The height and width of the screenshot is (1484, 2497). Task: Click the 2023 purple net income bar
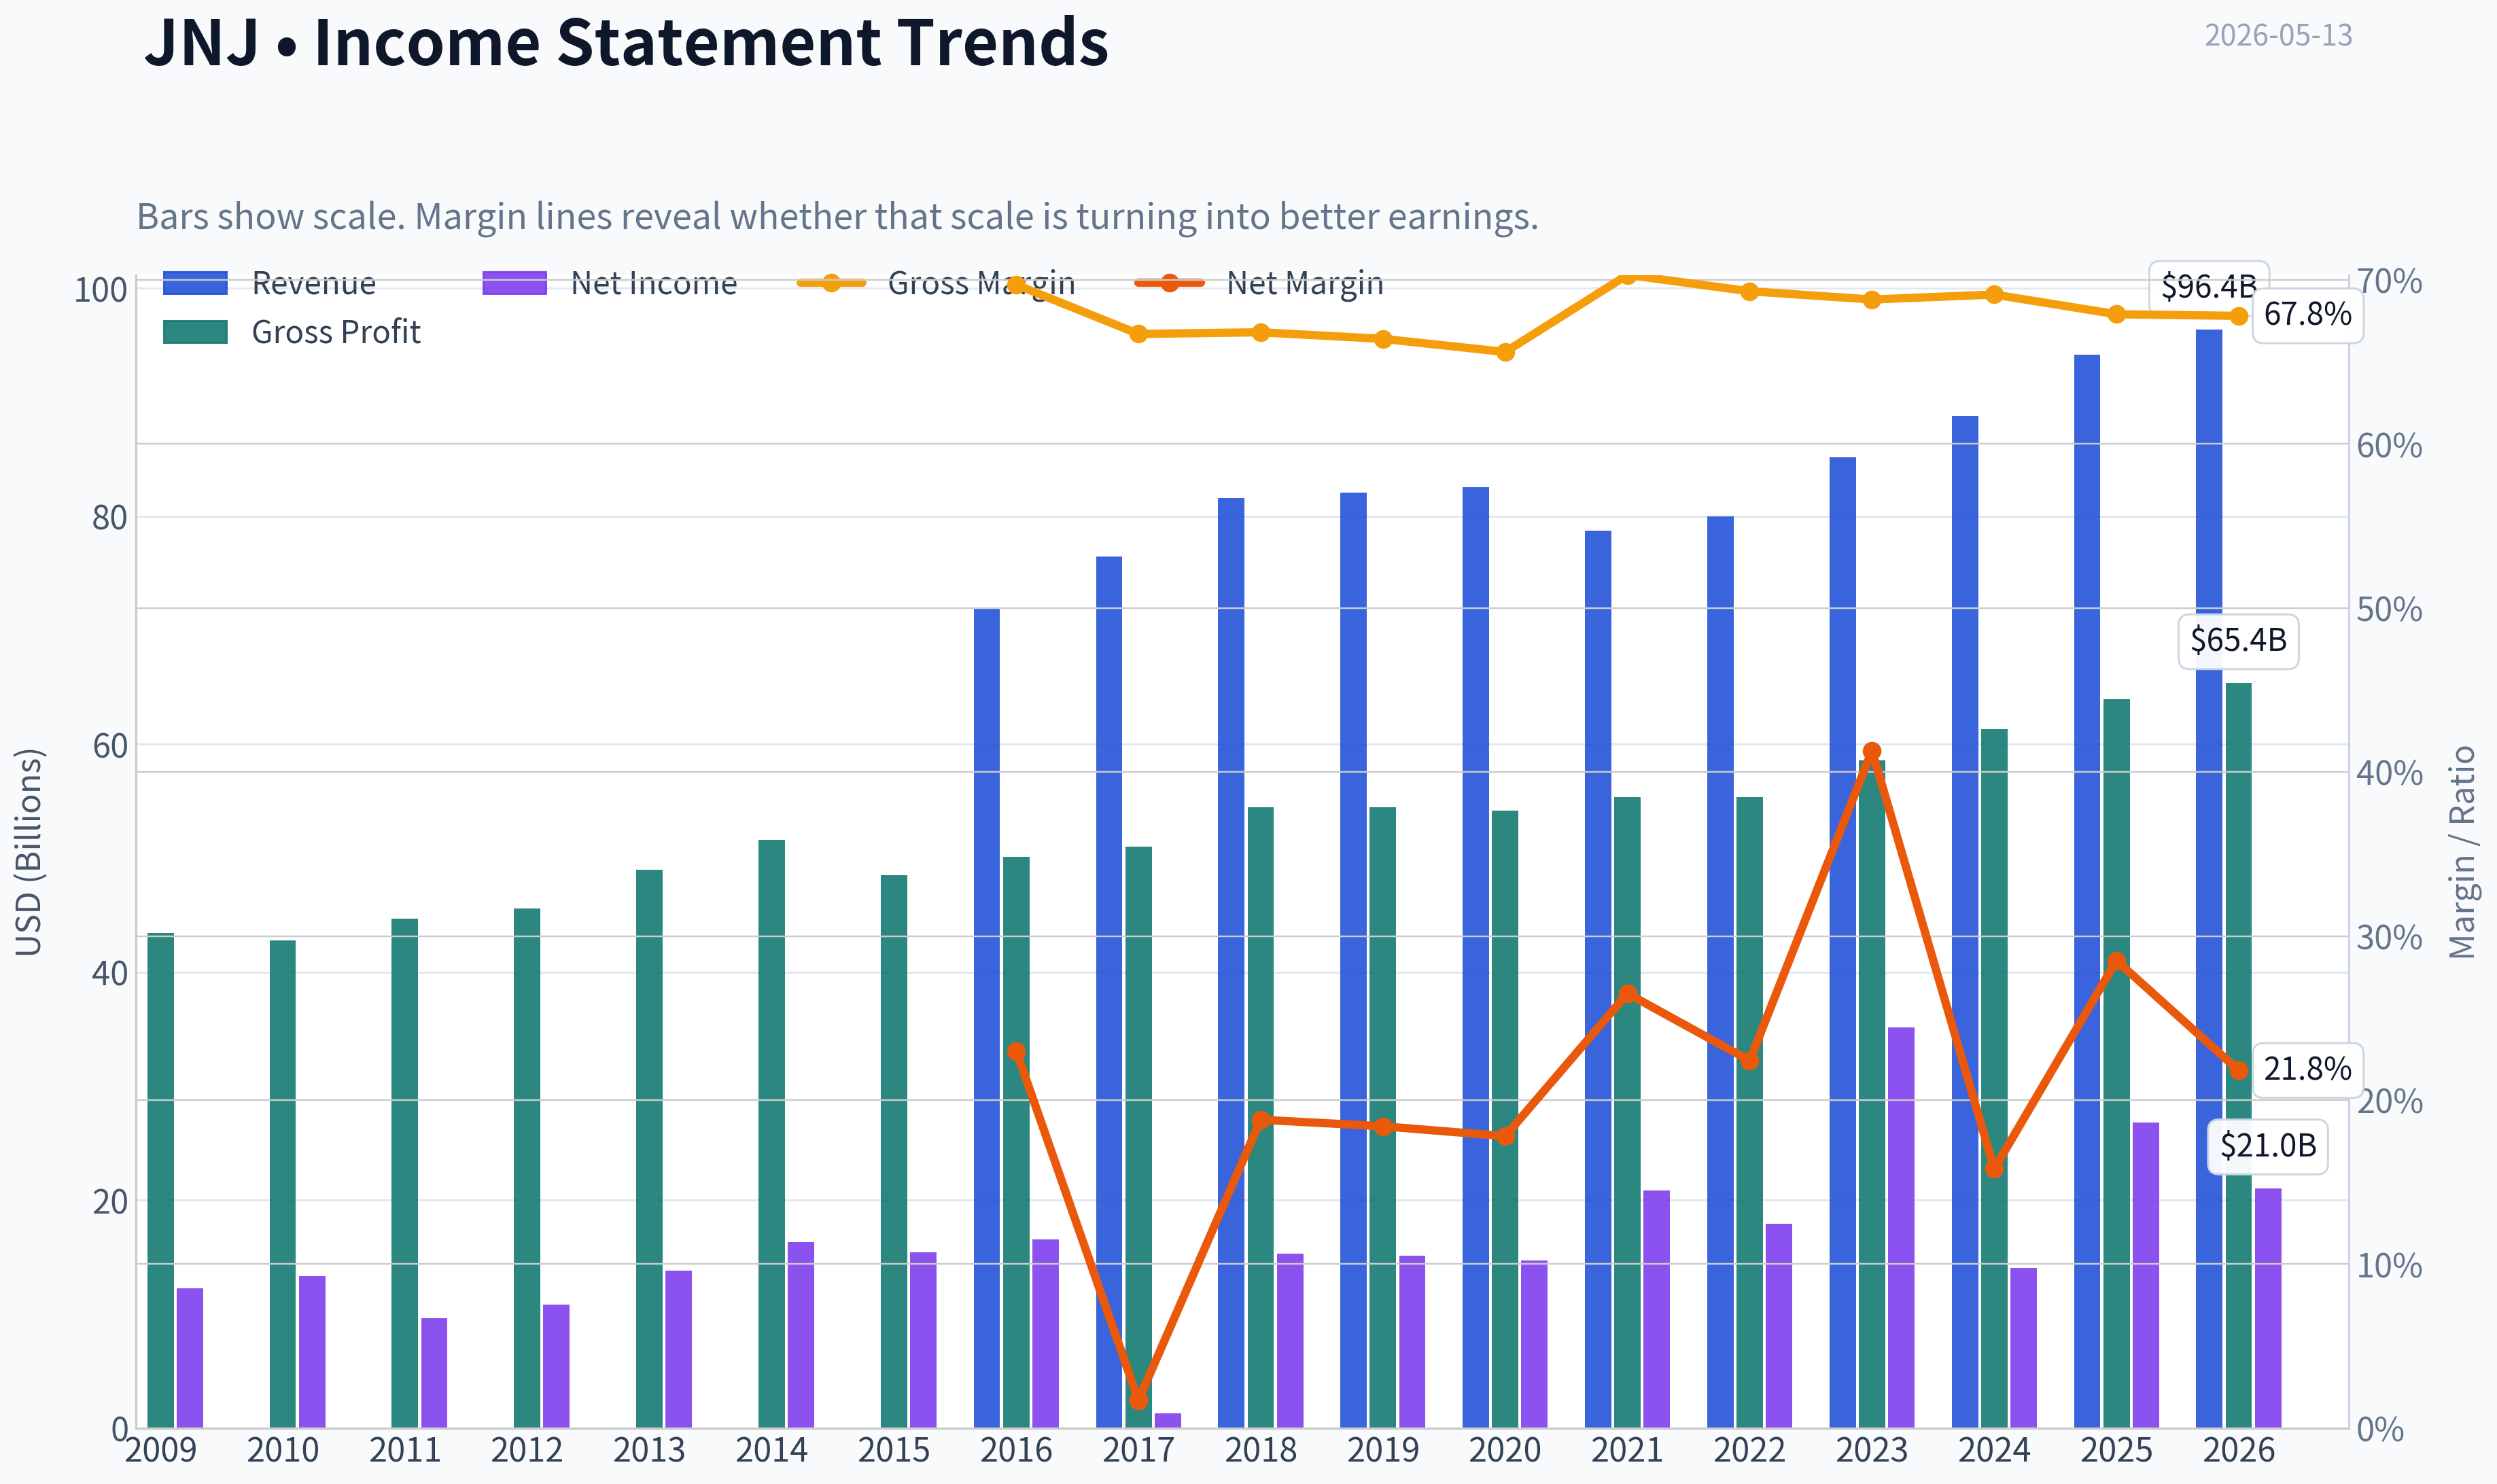point(1901,1227)
